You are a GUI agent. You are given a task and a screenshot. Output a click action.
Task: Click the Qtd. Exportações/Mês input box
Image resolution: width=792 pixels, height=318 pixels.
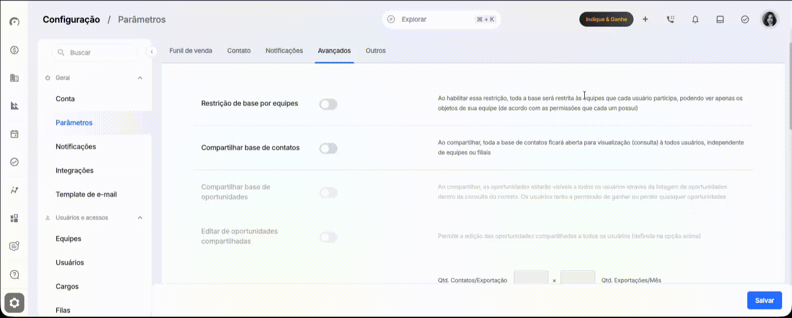coord(577,277)
